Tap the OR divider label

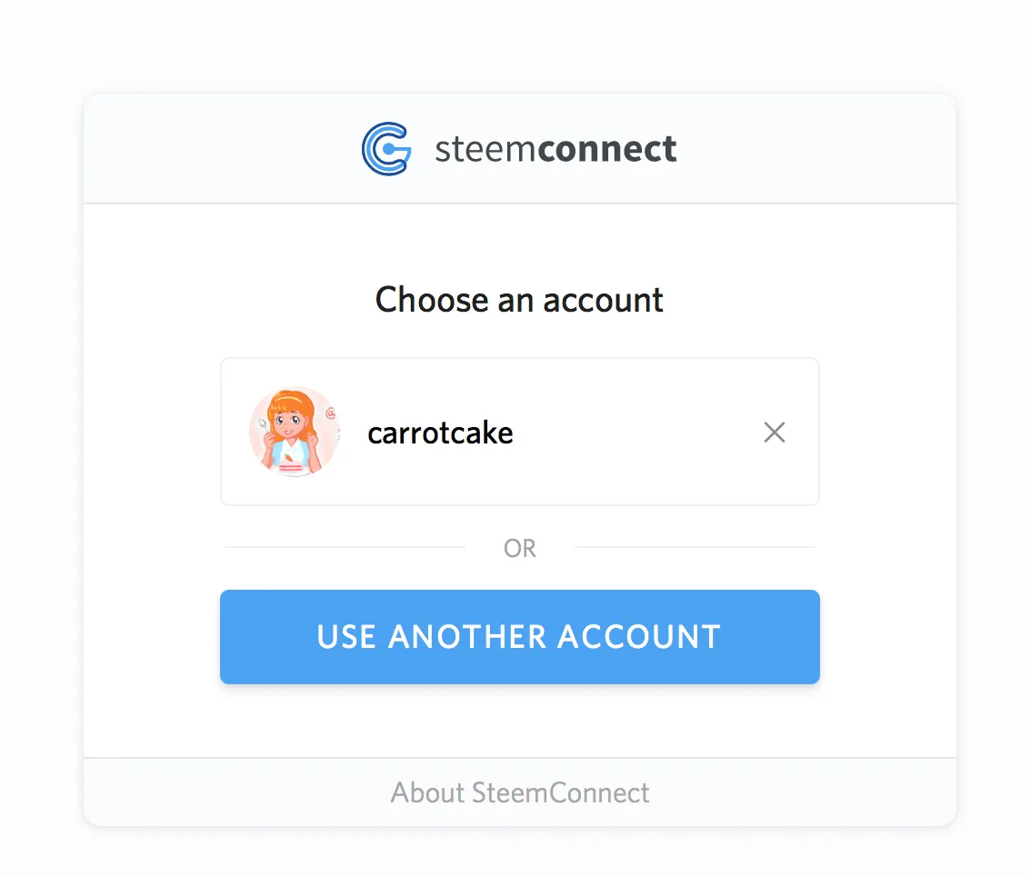[519, 548]
